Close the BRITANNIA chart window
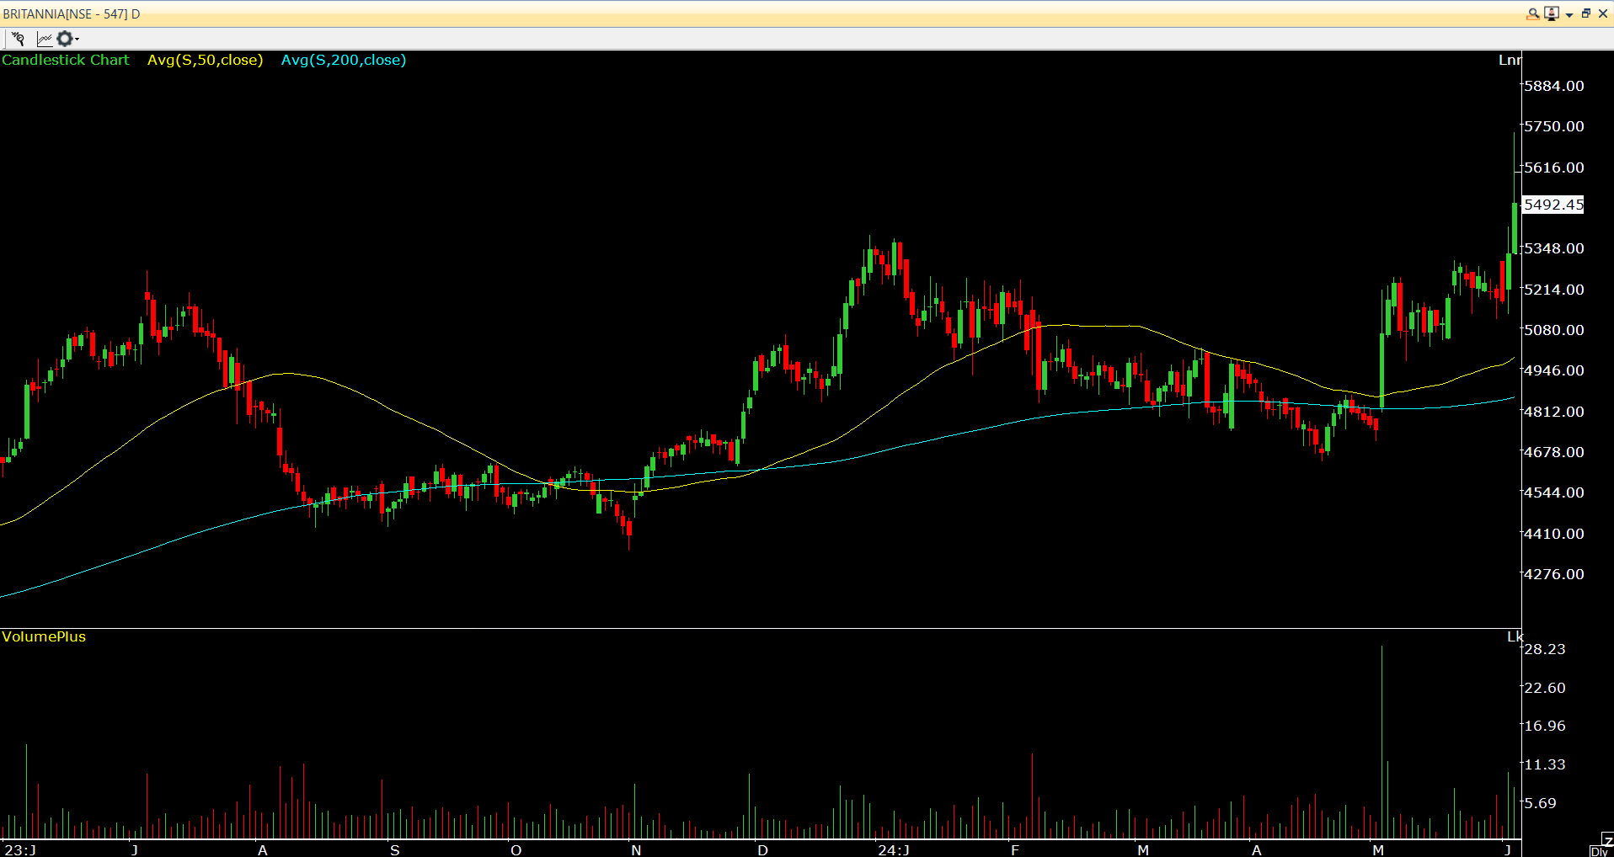The image size is (1614, 857). click(x=1603, y=13)
